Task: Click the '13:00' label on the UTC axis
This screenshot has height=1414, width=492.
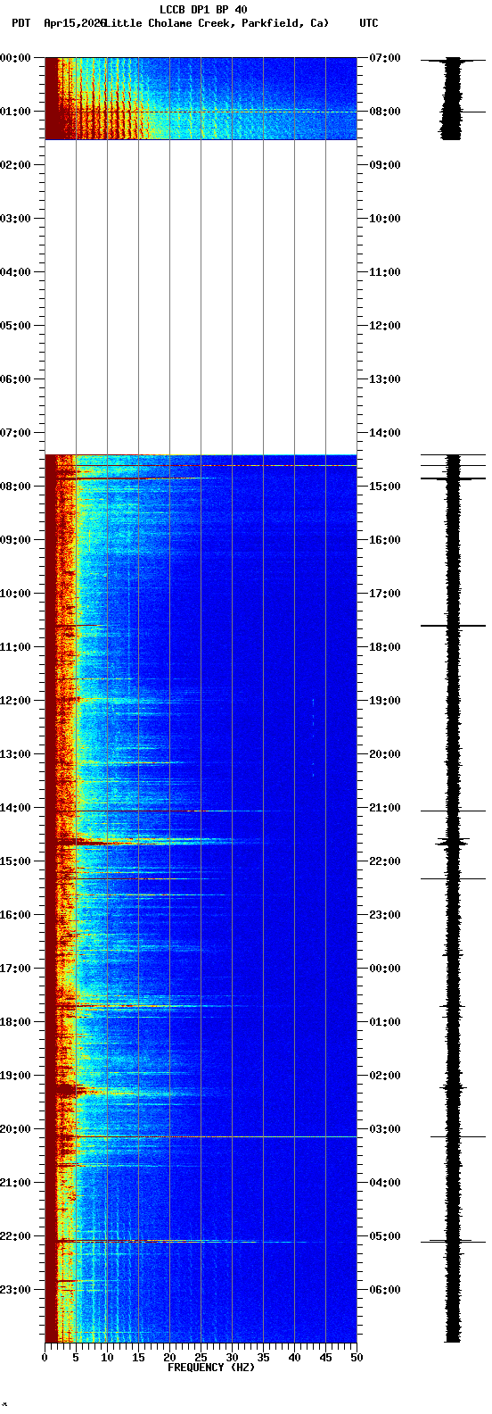Action: [x=385, y=379]
